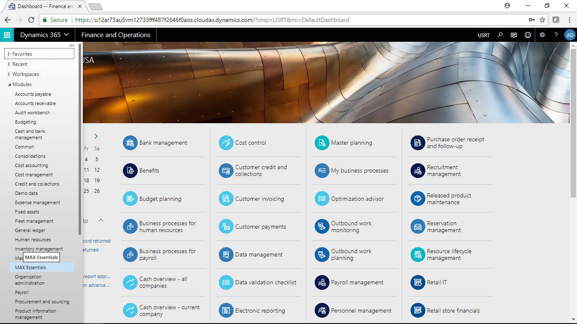Image resolution: width=577 pixels, height=324 pixels.
Task: Open the Reservation management workspace icon
Action: [418, 227]
